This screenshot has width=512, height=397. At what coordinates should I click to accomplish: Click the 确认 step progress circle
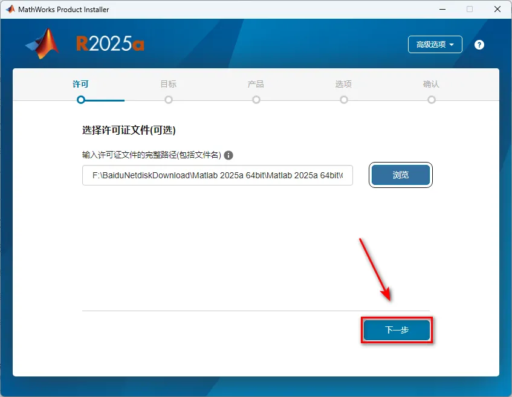[432, 100]
